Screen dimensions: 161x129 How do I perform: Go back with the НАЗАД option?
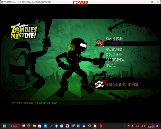point(111,65)
